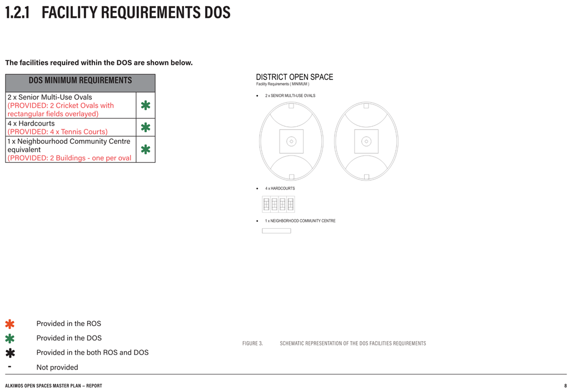Screen dimensions: 572x390
Task: Click the green asterisk in the Neighbourhood Community Centre row
Action: pos(146,149)
